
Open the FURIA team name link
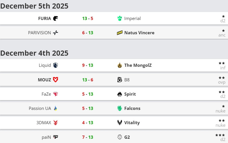pyautogui.click(x=44, y=19)
